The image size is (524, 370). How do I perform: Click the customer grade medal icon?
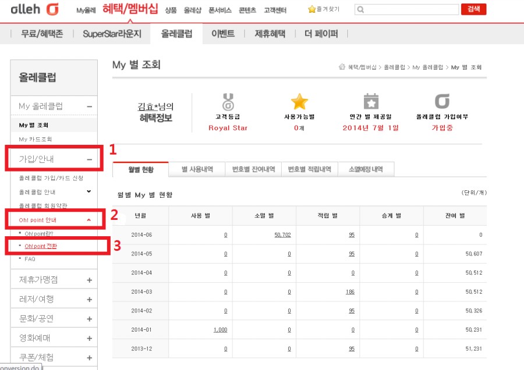[228, 102]
